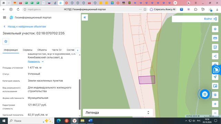221x124 pixels.
Task: Switch to the Объекты tab
Action: coord(42,50)
